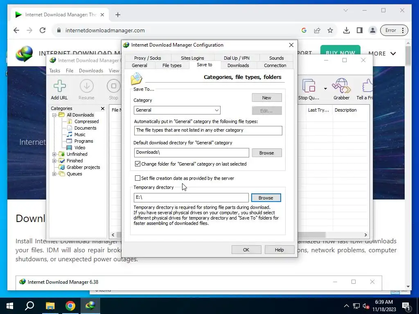Open MORE dropdown on the website
The width and height of the screenshot is (419, 314).
pyautogui.click(x=382, y=54)
